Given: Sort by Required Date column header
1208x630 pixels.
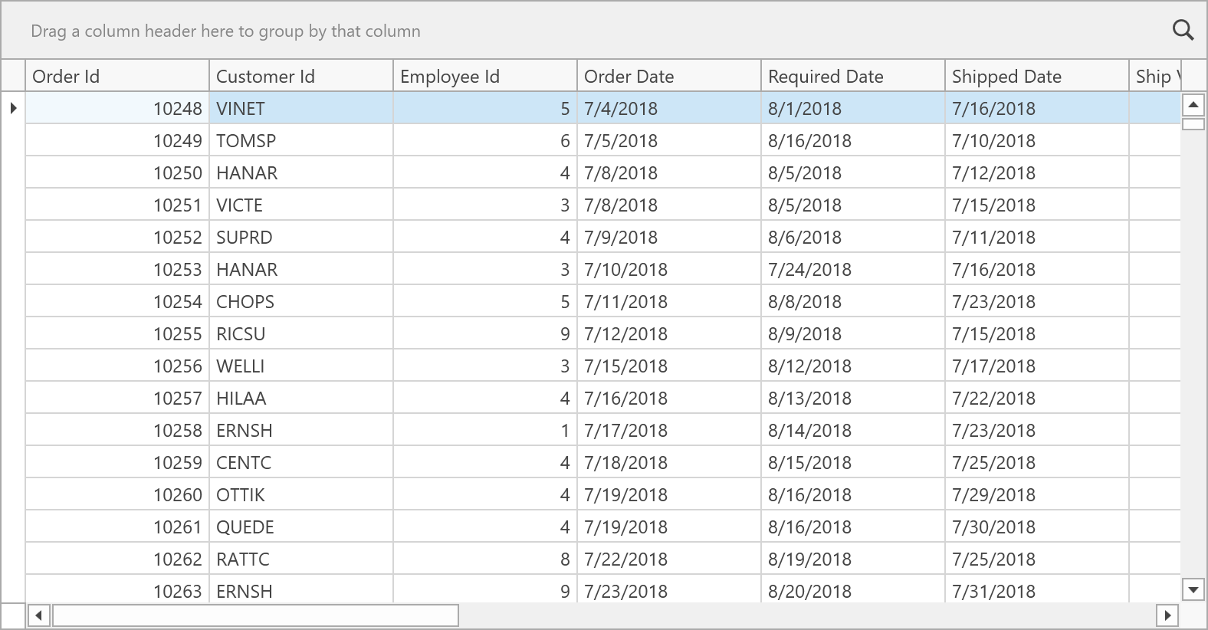Looking at the screenshot, I should click(853, 76).
